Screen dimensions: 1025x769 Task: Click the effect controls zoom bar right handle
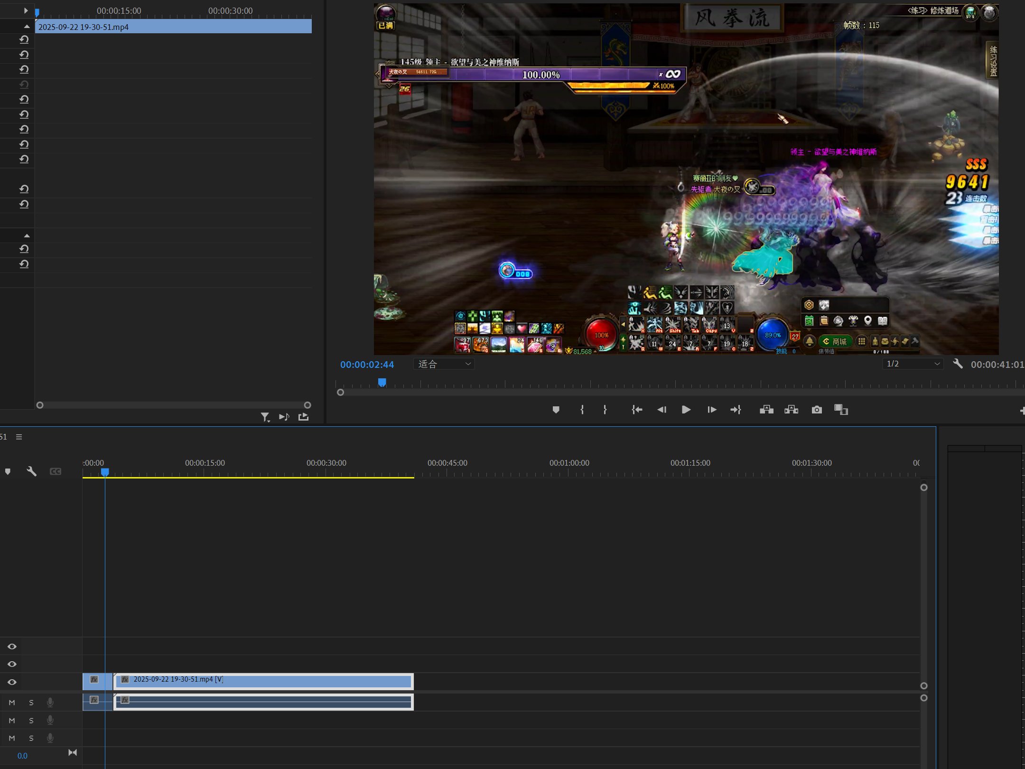(x=307, y=405)
